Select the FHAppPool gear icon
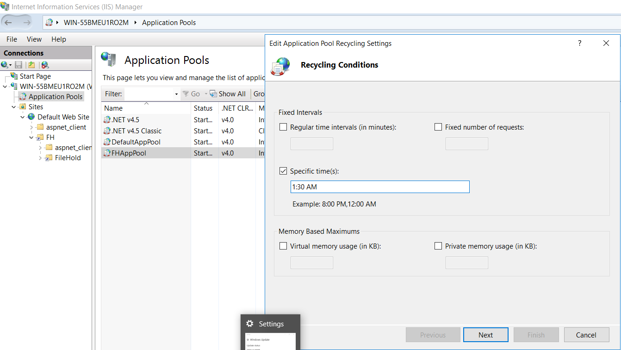 (106, 153)
